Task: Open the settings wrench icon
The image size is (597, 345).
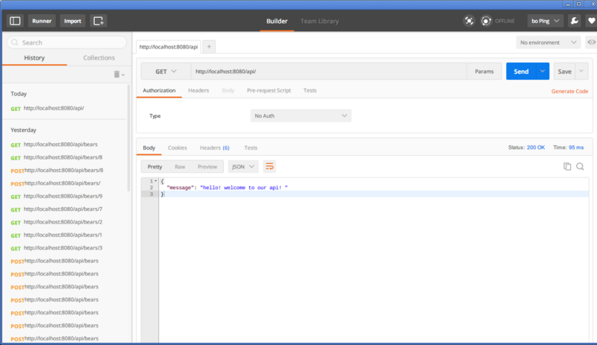Action: [574, 21]
